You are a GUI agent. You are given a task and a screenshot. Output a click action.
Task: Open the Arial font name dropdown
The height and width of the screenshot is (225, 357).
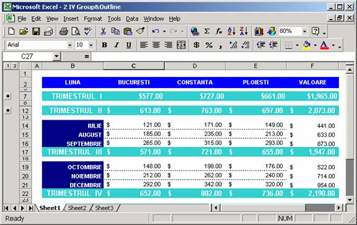coord(69,45)
